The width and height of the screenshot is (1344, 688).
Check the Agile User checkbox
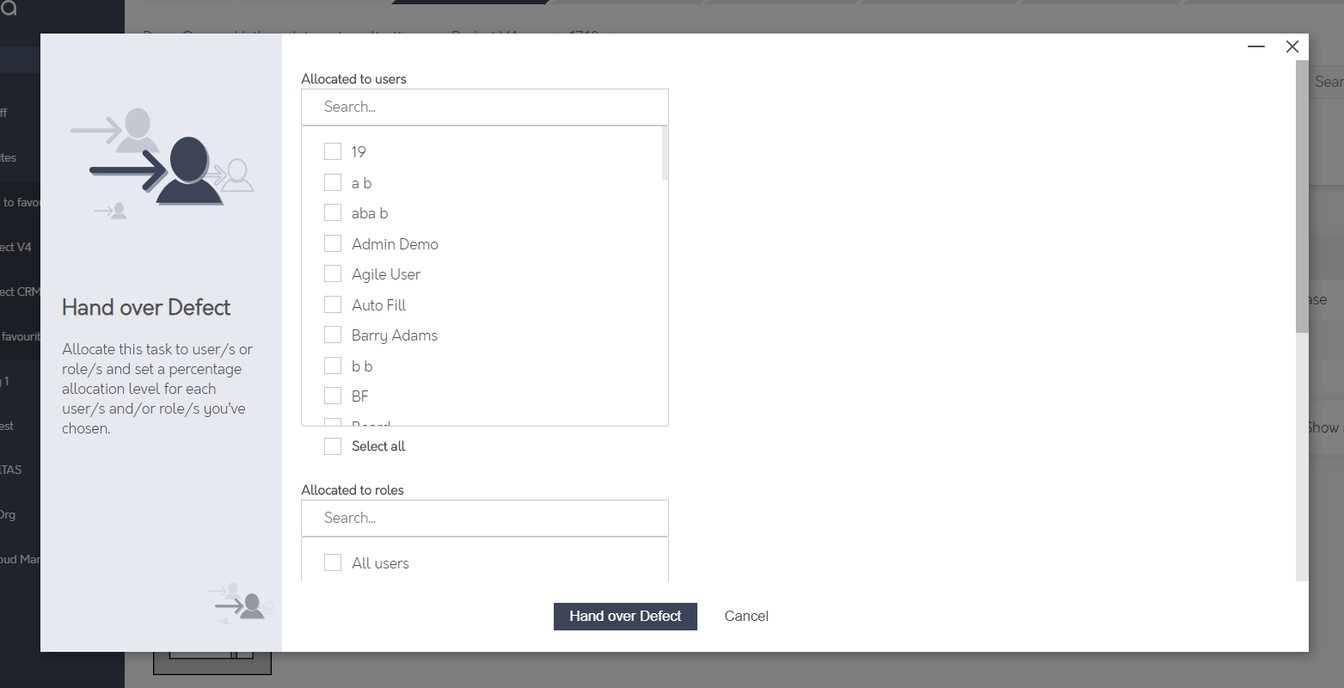pyautogui.click(x=333, y=274)
